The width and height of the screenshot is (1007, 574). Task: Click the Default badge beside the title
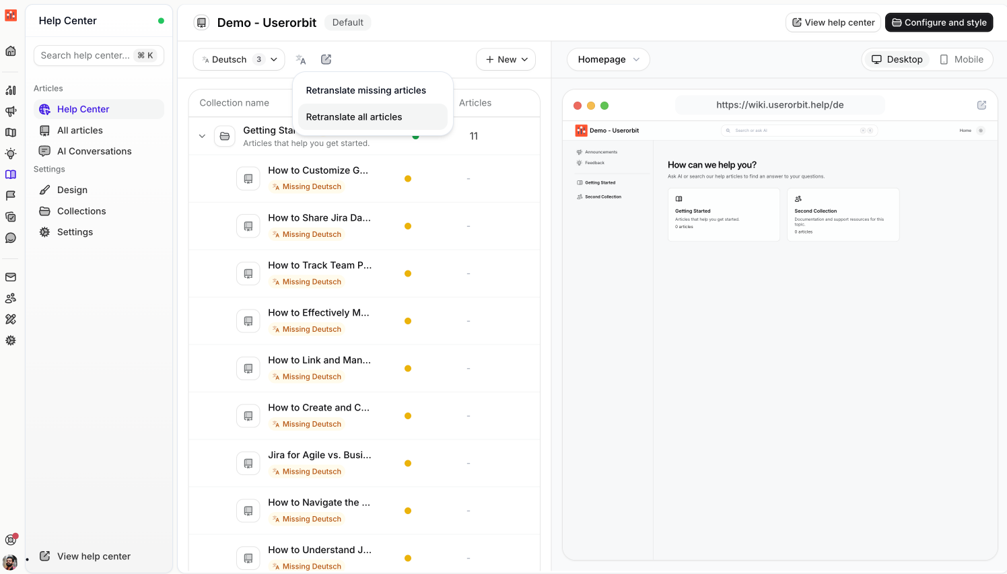(347, 22)
